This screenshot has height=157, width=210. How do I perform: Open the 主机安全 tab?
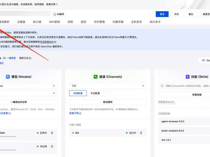pyautogui.click(x=136, y=22)
